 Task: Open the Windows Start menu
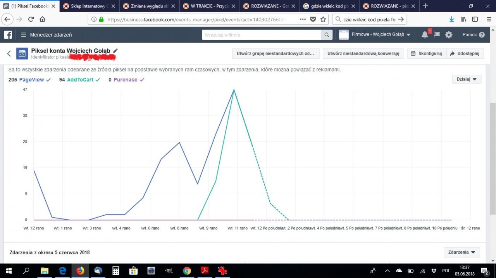(x=9, y=271)
